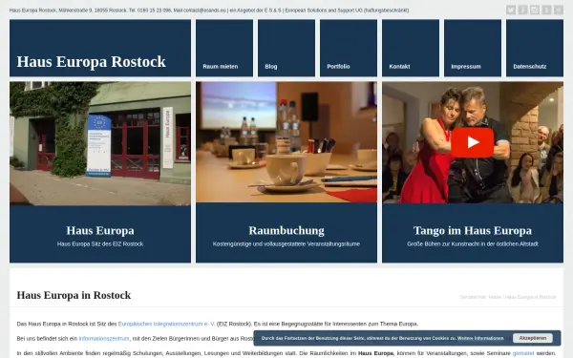The height and width of the screenshot is (358, 573).
Task: Open the Instagram social icon
Action: (535, 10)
